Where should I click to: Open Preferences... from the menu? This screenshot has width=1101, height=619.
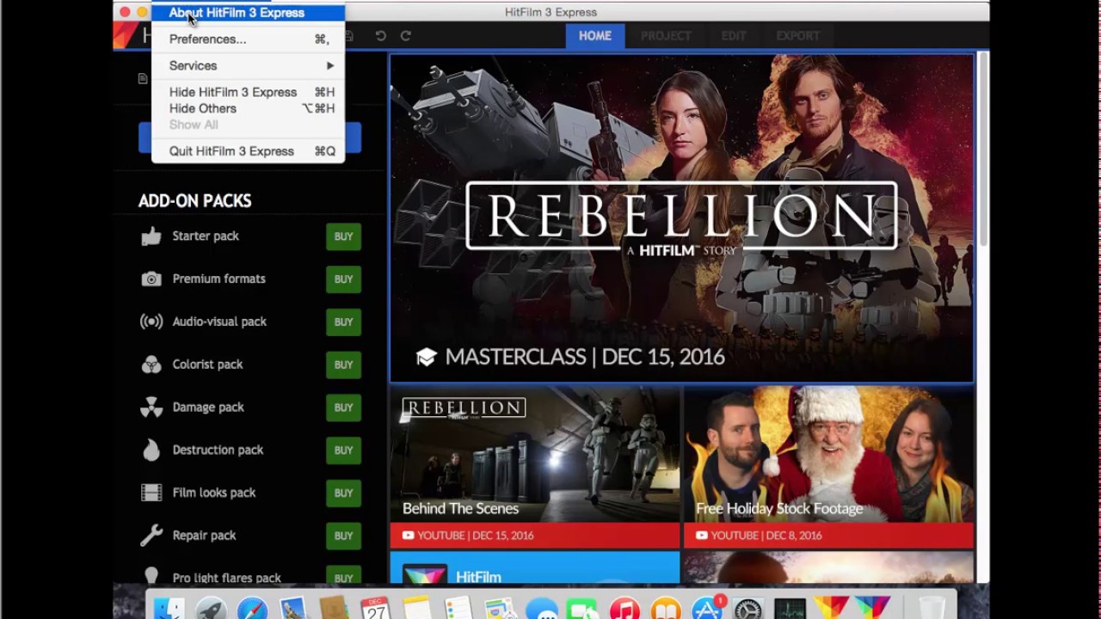click(x=248, y=40)
